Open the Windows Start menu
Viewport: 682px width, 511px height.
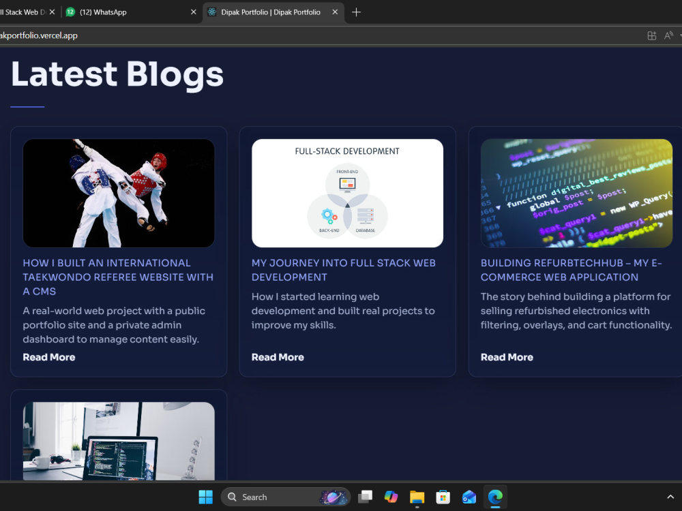205,497
